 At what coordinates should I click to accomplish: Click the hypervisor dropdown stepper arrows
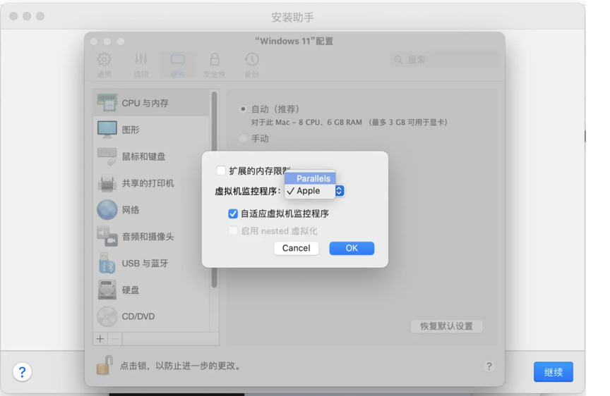click(339, 191)
